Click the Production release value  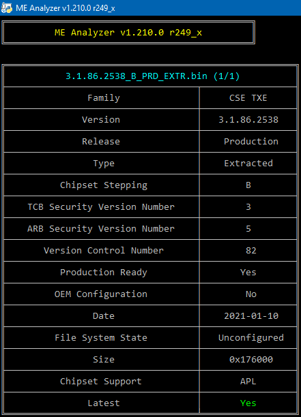click(251, 142)
